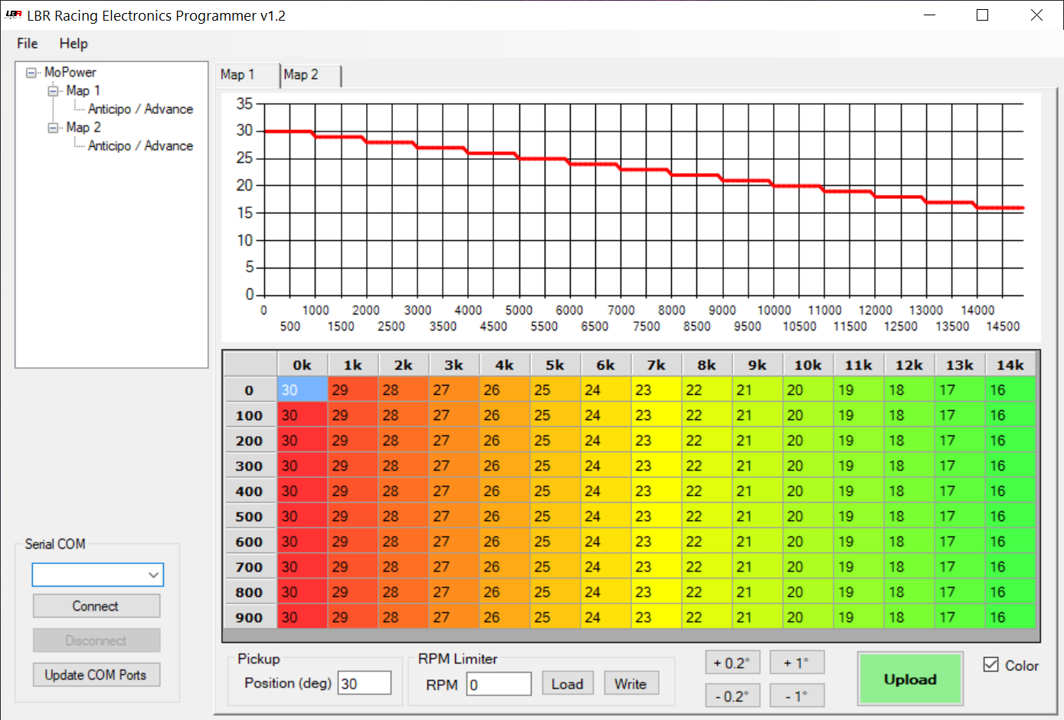The height and width of the screenshot is (720, 1064).
Task: Select cell 25 in row 500
Action: 555,516
